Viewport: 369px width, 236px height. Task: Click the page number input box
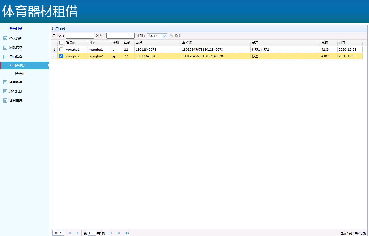tap(92, 233)
